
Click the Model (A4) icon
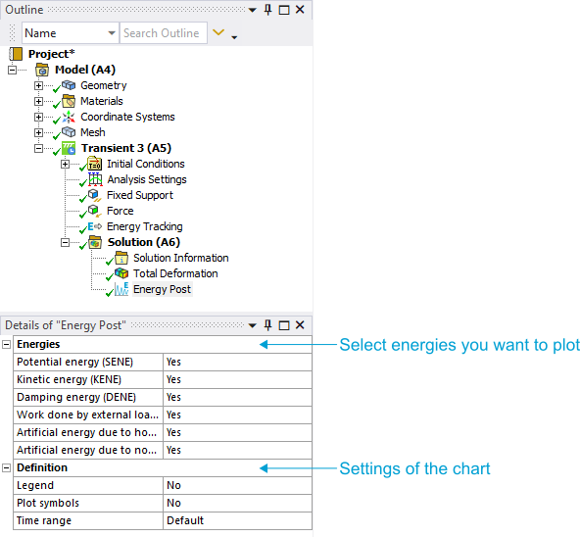[x=42, y=70]
